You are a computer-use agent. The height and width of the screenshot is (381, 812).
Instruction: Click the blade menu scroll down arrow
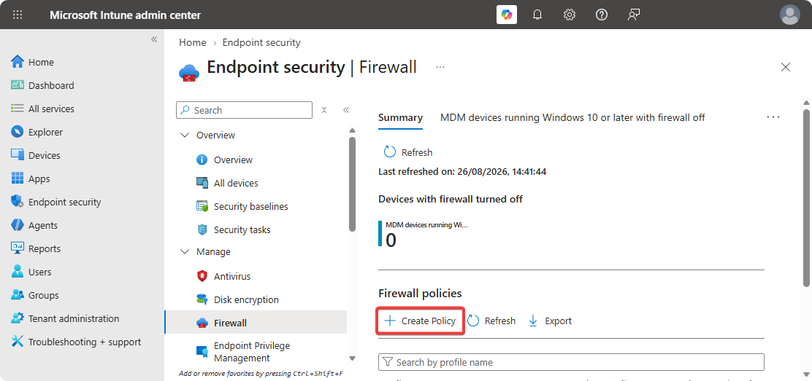[x=352, y=358]
